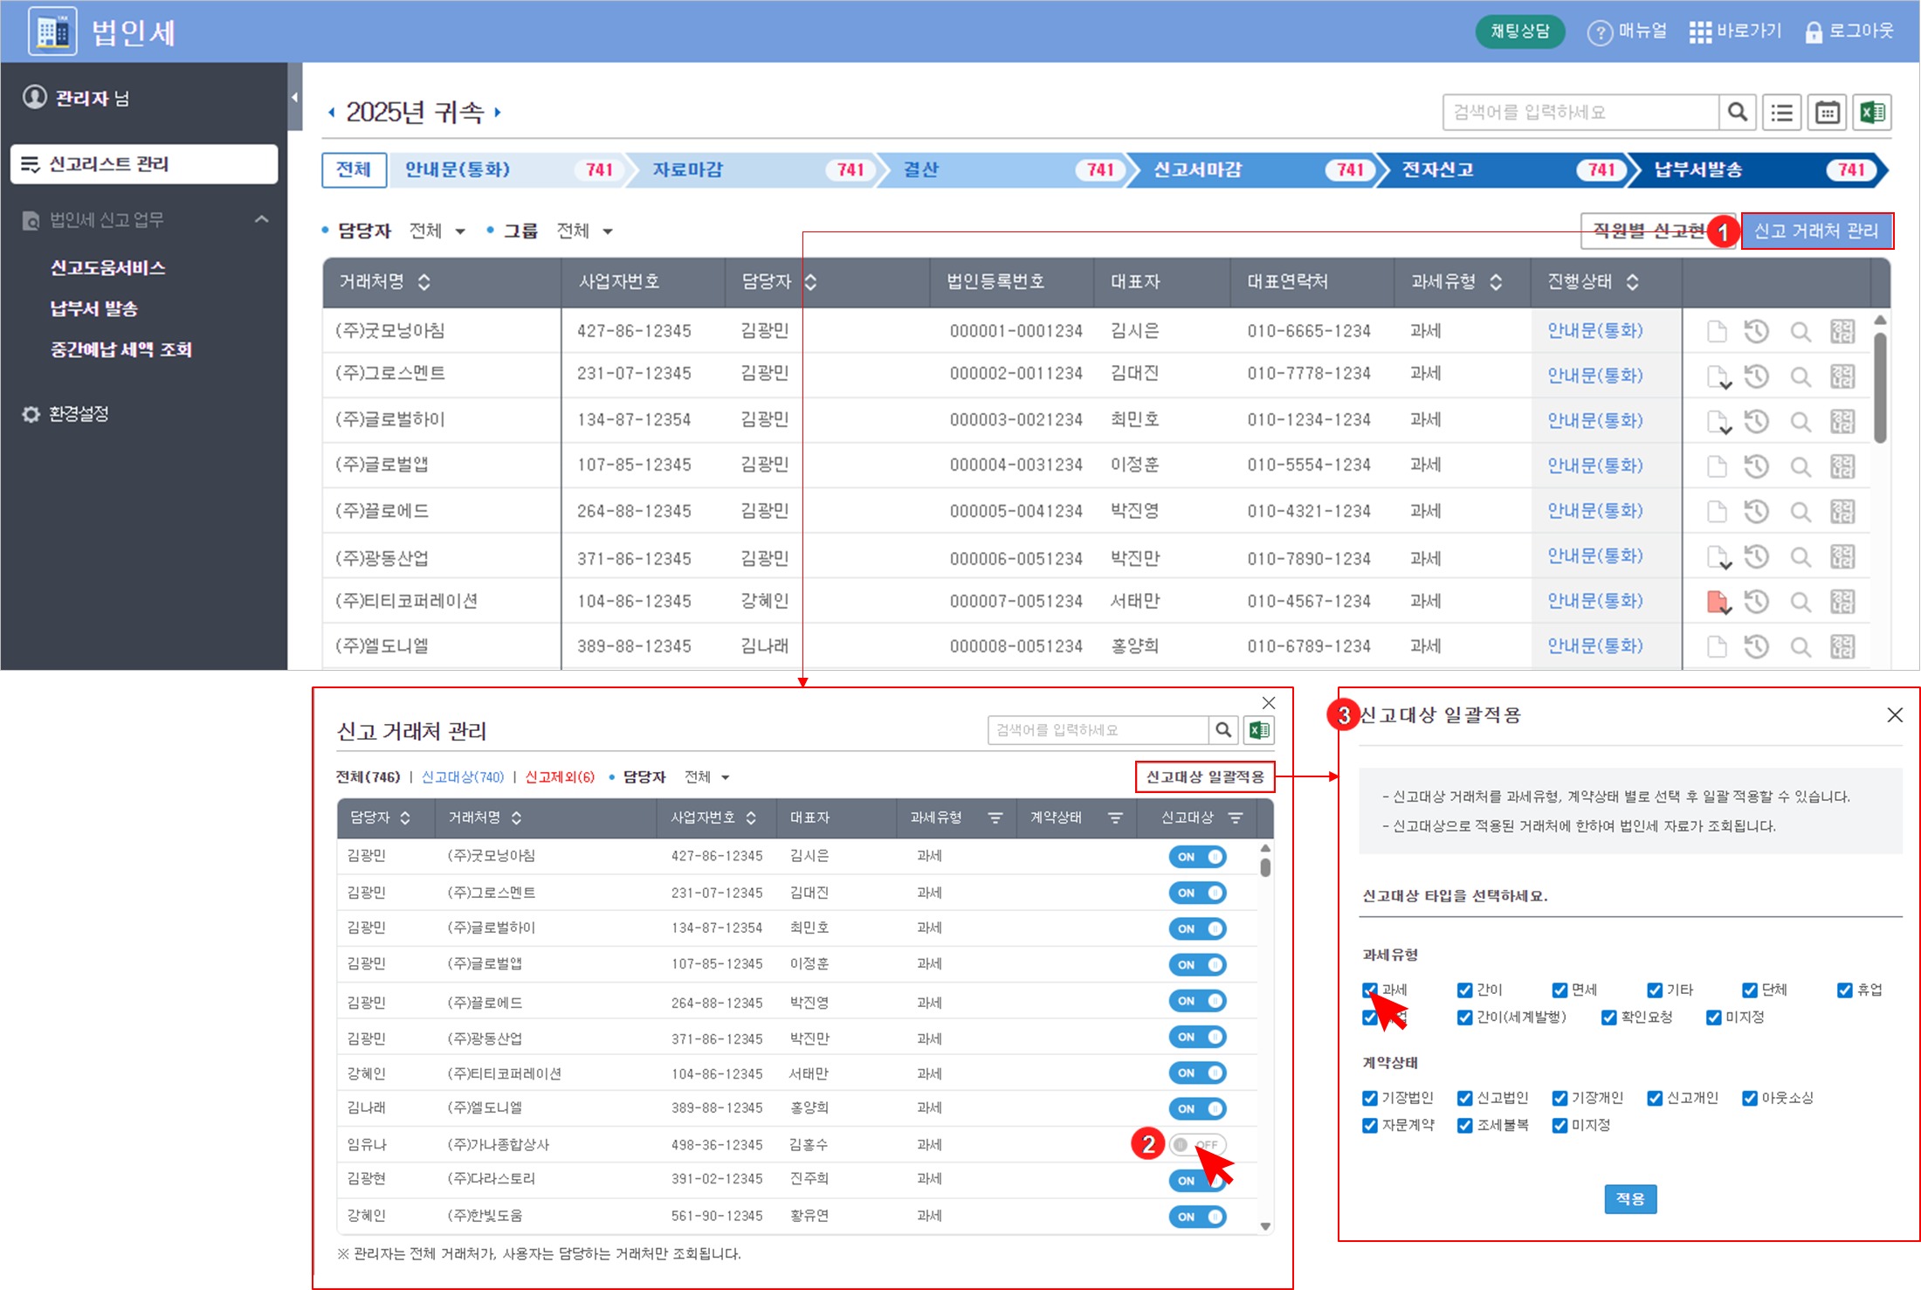Uncheck the 휴업 tax type checkbox
1921x1290 pixels.
point(1844,990)
